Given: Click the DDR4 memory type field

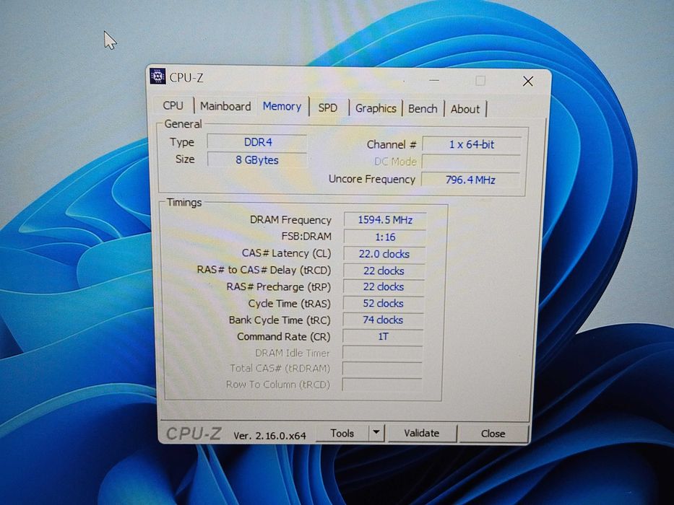Looking at the screenshot, I should click(257, 143).
